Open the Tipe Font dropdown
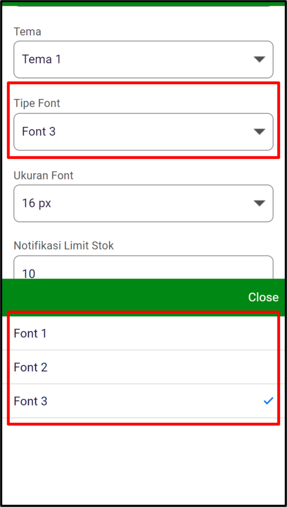Screen dimensions: 287x507 point(143,132)
